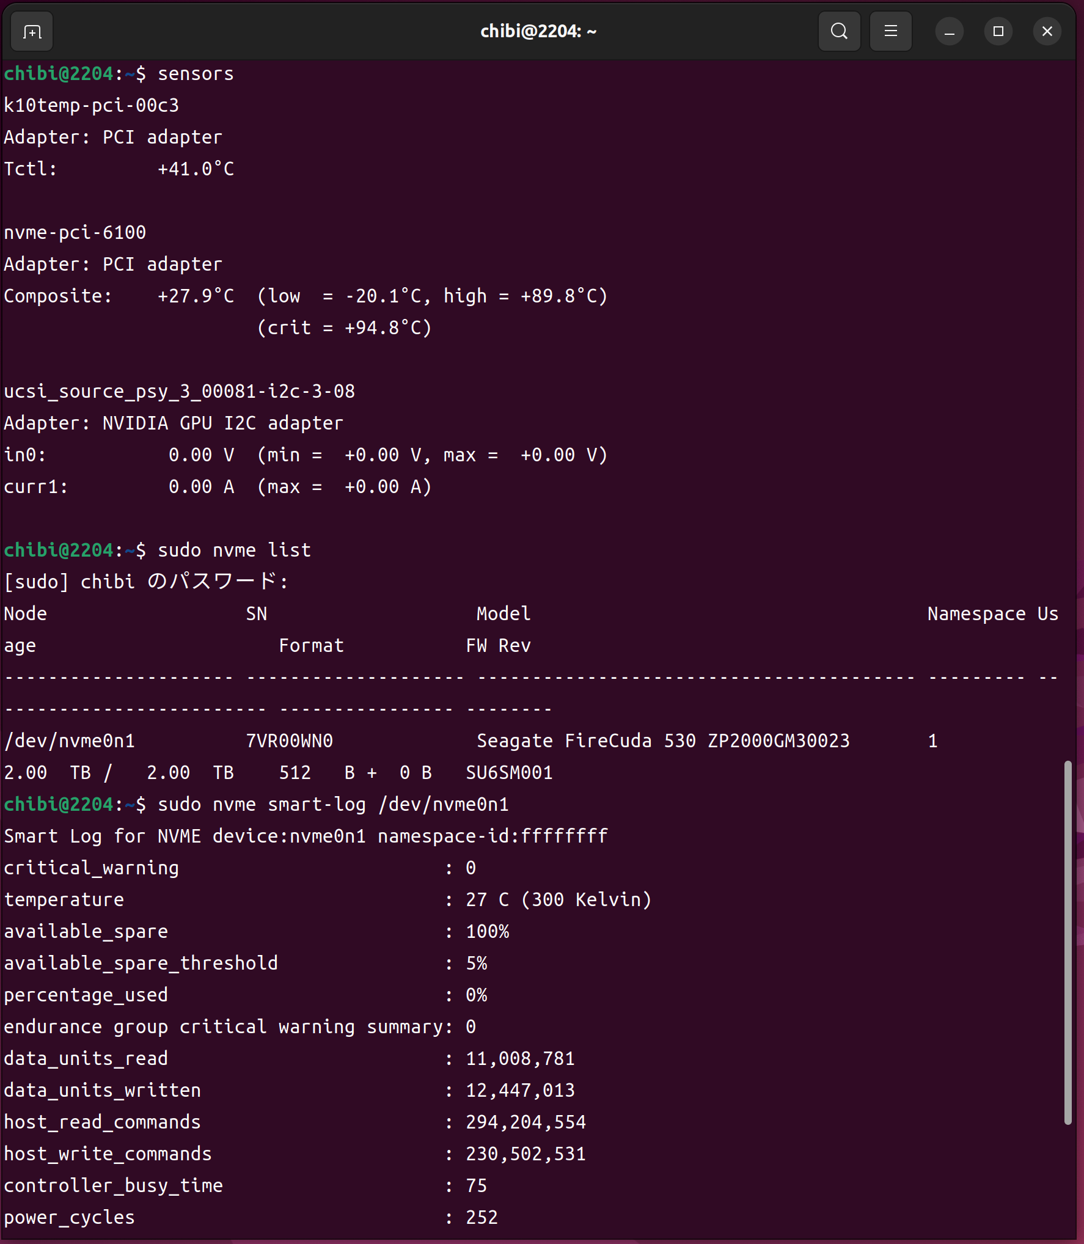
Task: Click the vertical terminal scrollbar
Action: click(1068, 941)
